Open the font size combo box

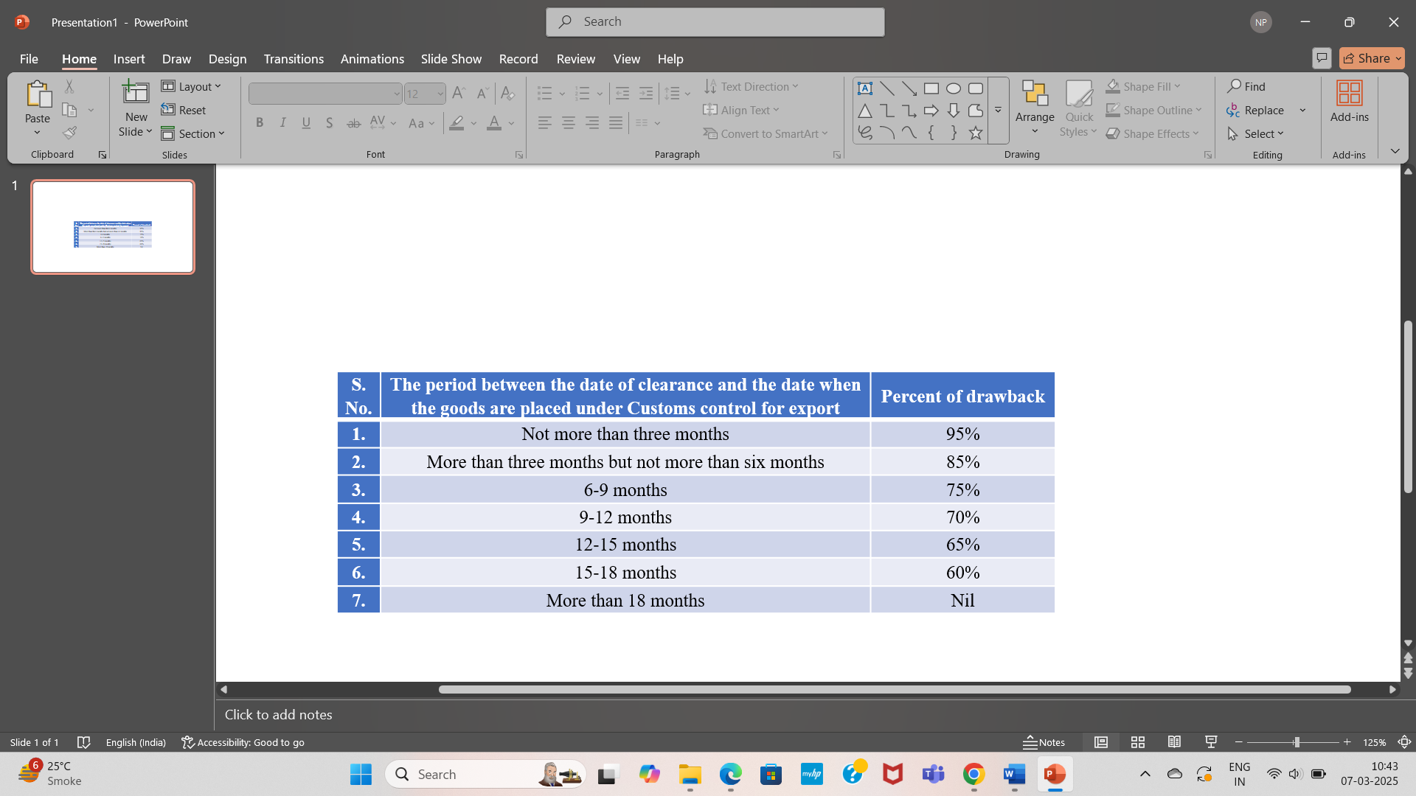pos(425,94)
